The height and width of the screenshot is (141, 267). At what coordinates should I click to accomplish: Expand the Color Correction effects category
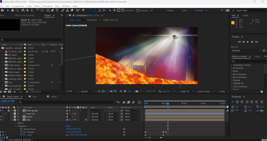coord(231,87)
